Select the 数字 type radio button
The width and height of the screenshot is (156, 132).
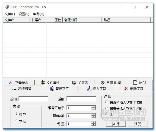click(16, 114)
